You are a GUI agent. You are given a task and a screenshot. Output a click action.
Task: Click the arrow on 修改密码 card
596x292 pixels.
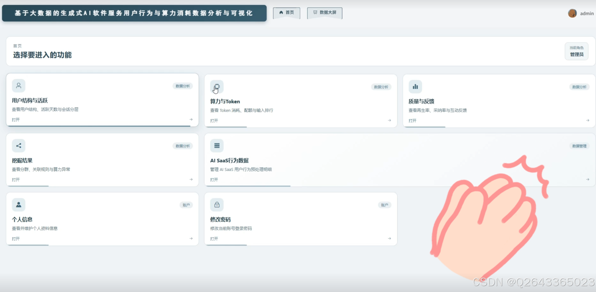click(x=389, y=239)
